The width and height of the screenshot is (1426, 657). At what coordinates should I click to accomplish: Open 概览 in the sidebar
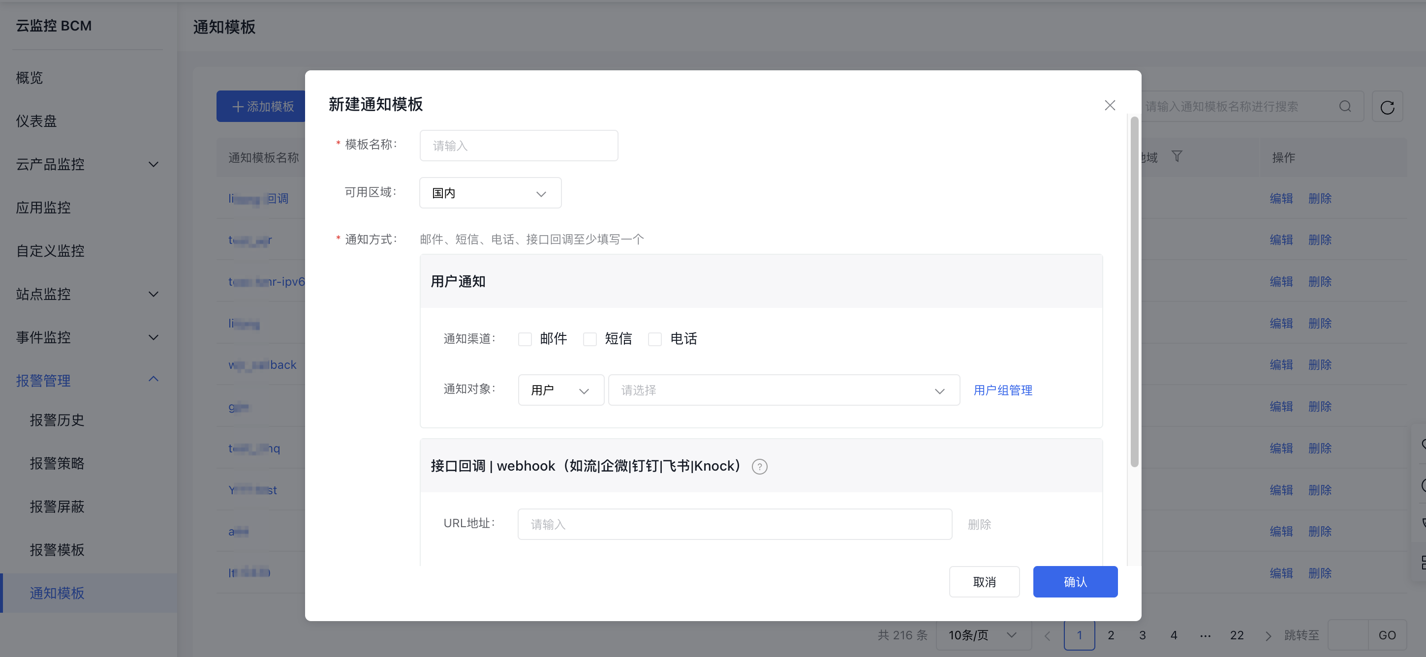30,78
